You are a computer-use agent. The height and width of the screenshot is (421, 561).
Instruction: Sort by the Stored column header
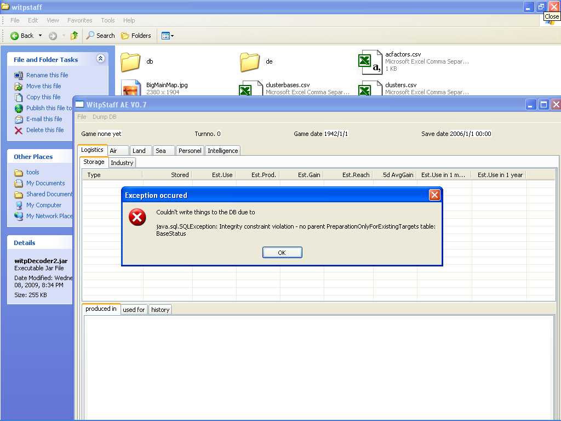(167, 175)
